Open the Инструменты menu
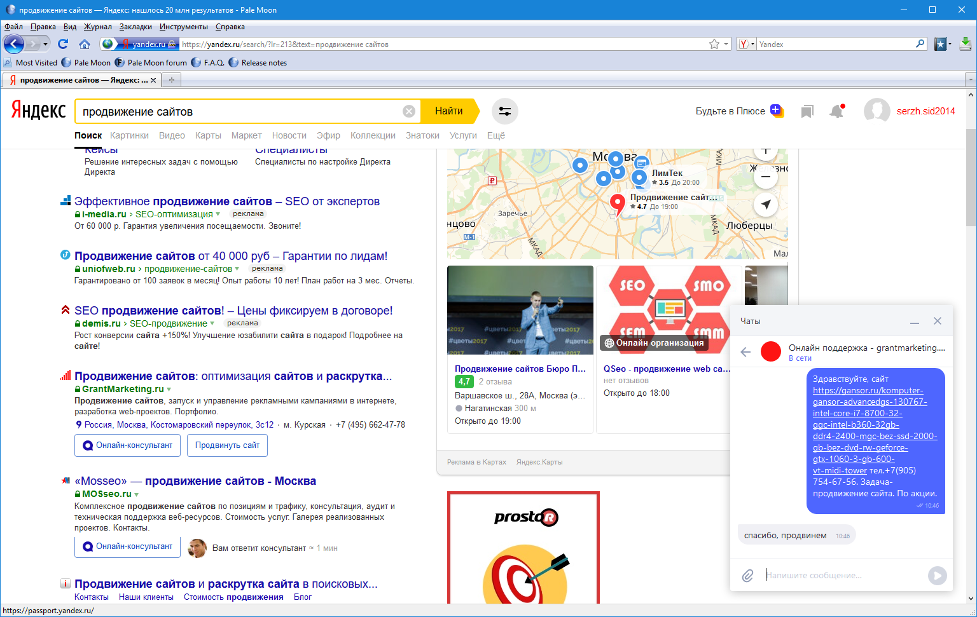977x617 pixels. tap(183, 27)
